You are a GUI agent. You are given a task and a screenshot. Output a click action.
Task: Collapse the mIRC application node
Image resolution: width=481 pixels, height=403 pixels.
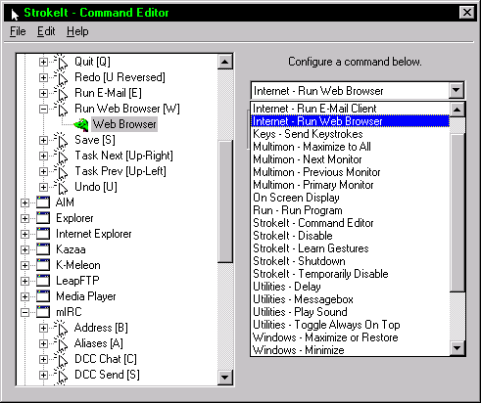(x=24, y=312)
